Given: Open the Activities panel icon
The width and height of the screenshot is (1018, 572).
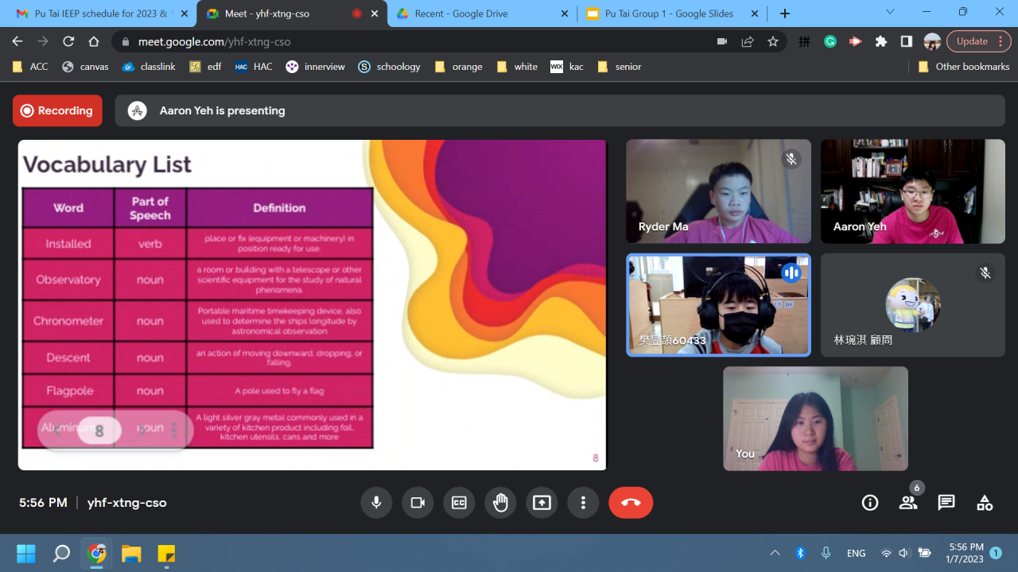Looking at the screenshot, I should click(985, 503).
